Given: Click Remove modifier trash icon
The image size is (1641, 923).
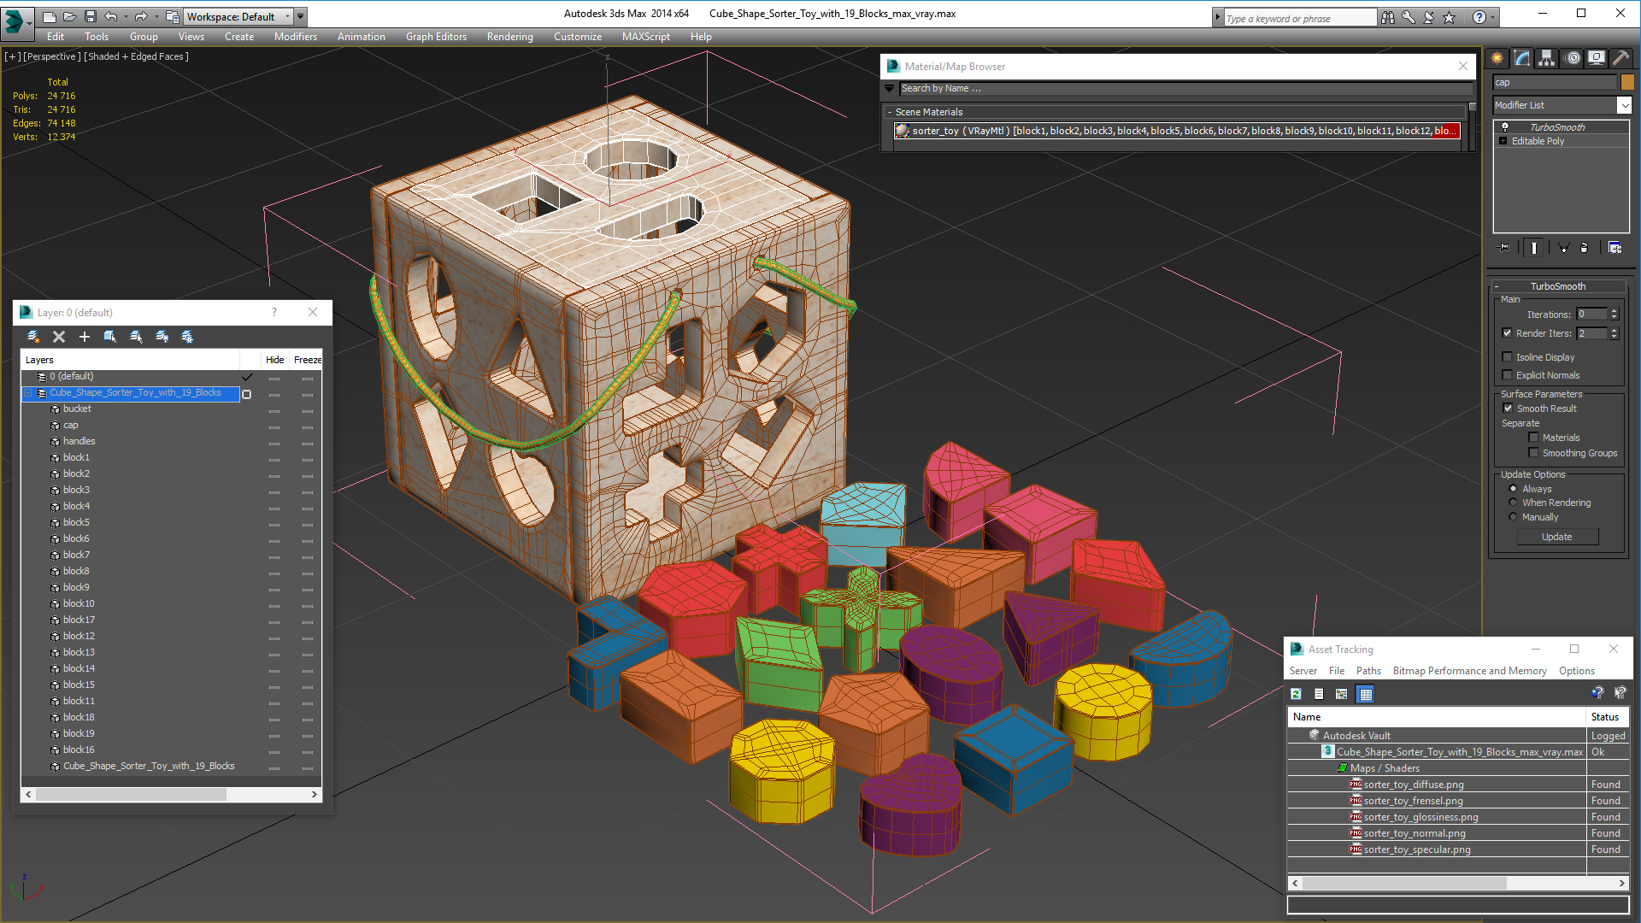Looking at the screenshot, I should tap(1584, 248).
